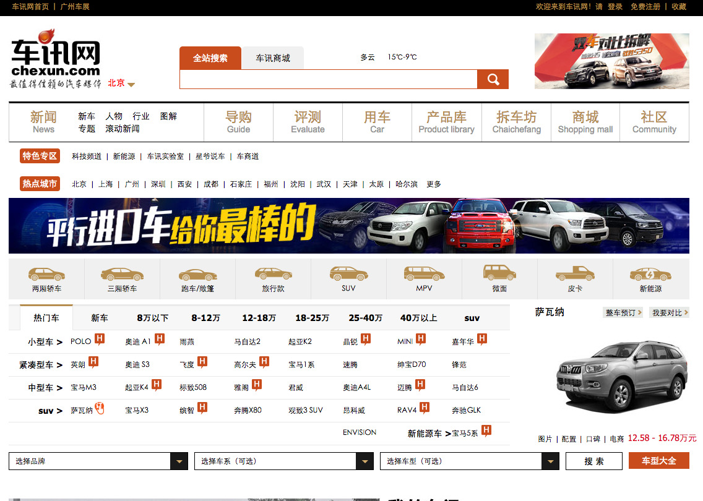
Task: Expand the 小型车 category arrow
Action: 59,343
